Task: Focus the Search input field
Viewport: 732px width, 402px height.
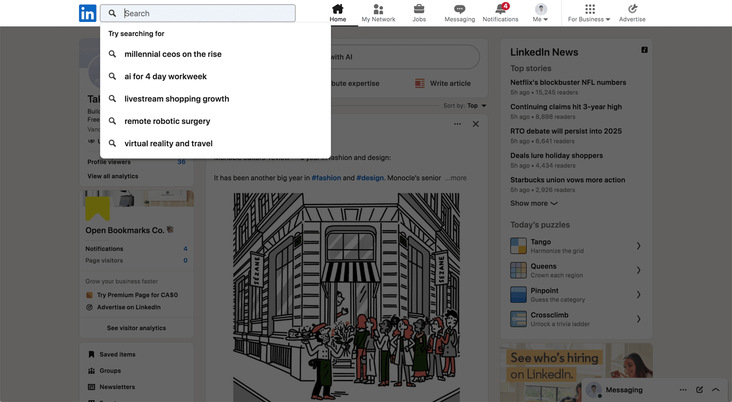Action: tap(198, 13)
